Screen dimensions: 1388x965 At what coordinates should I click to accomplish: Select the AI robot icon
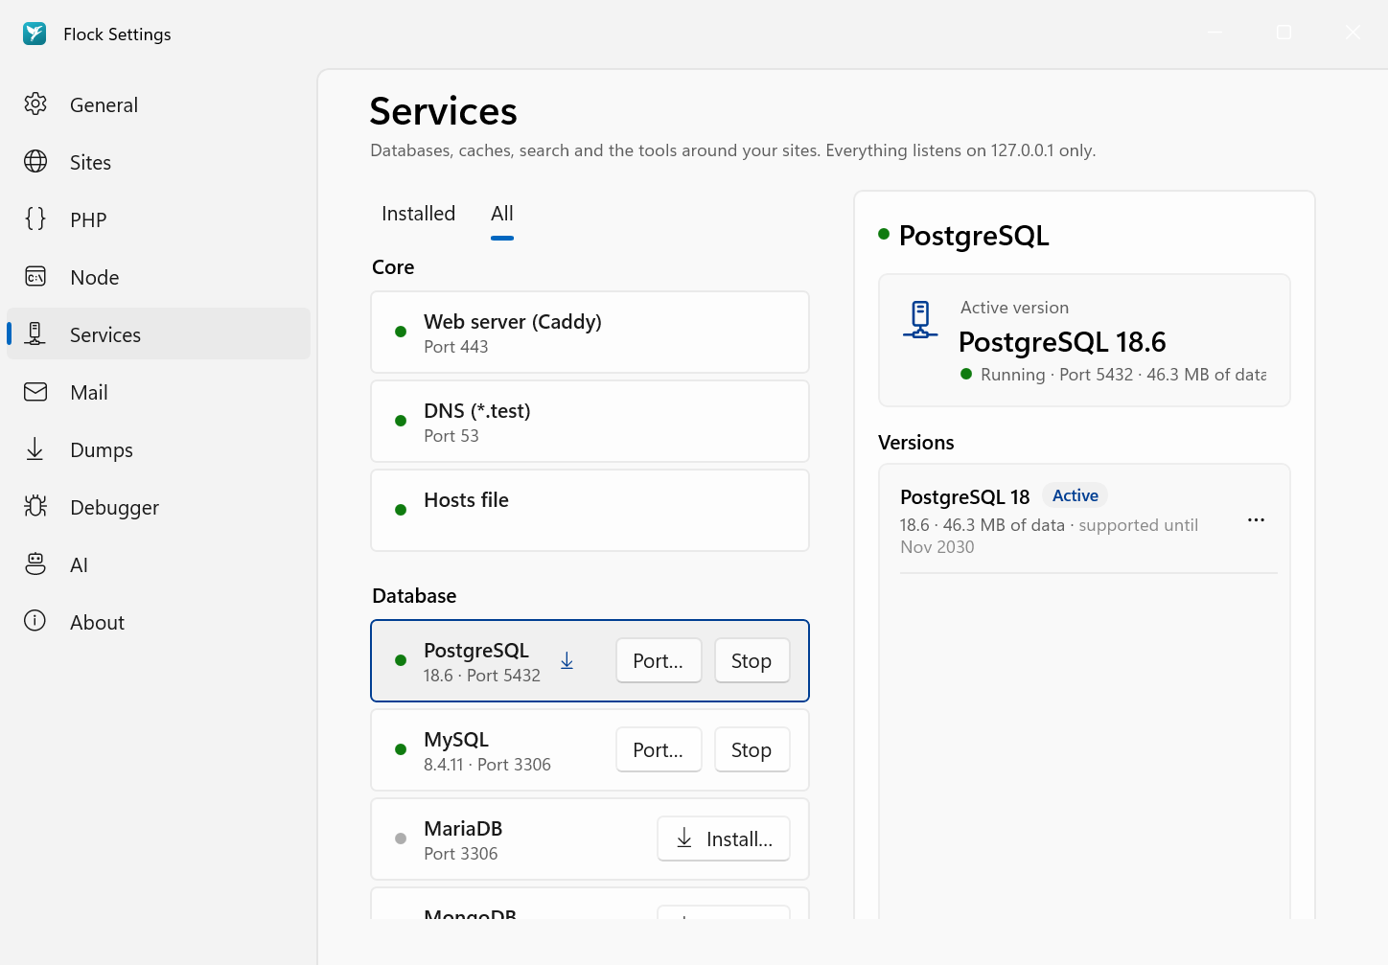coord(35,564)
